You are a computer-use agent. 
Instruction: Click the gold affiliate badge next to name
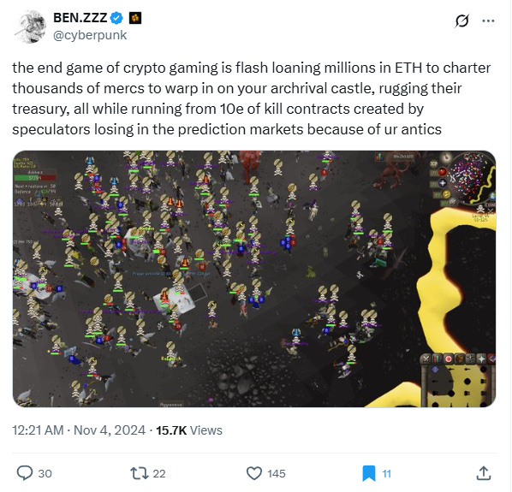tap(135, 18)
